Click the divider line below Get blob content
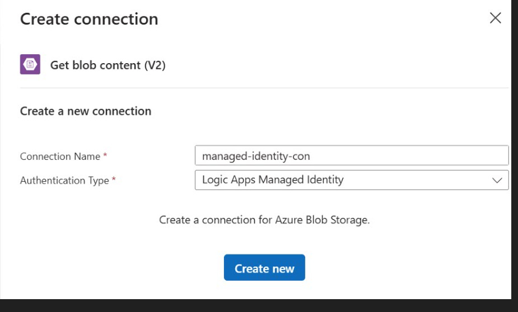The height and width of the screenshot is (312, 518). pyautogui.click(x=264, y=88)
